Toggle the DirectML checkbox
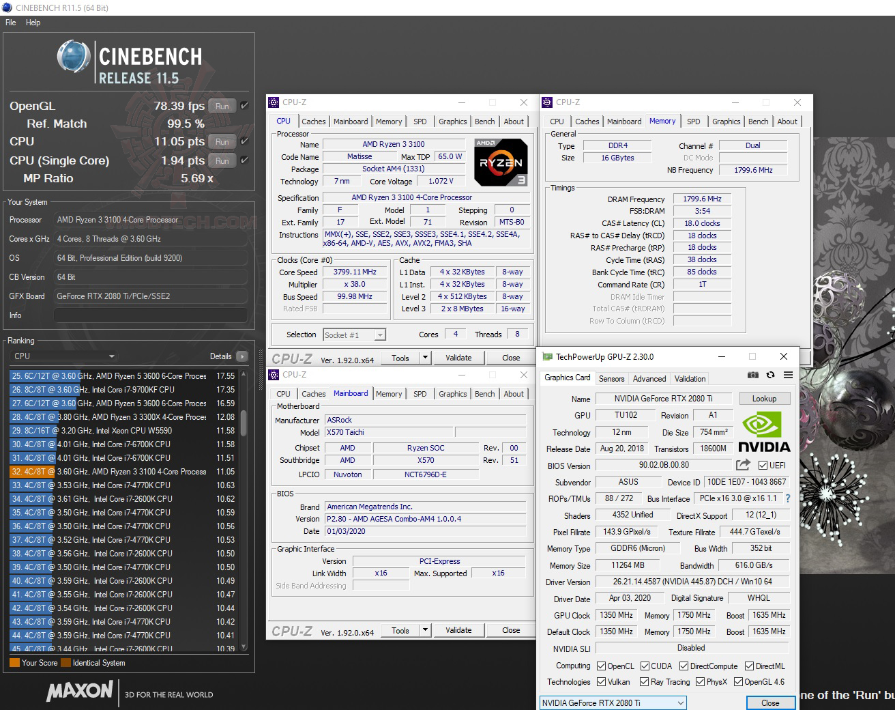Image resolution: width=895 pixels, height=710 pixels. click(x=749, y=666)
